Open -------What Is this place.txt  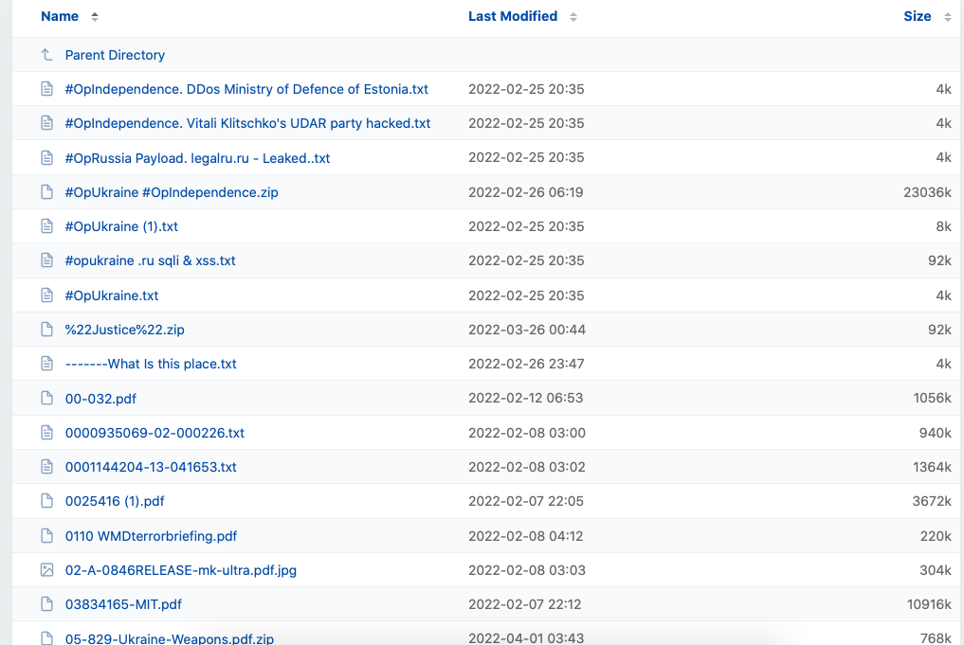[151, 365]
